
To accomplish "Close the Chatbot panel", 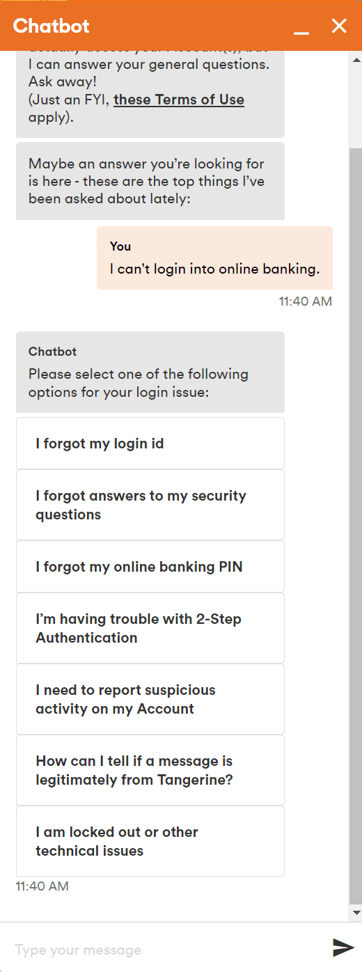I will click(x=339, y=26).
